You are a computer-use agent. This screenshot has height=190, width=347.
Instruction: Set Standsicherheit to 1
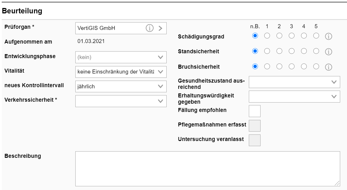coord(267,51)
